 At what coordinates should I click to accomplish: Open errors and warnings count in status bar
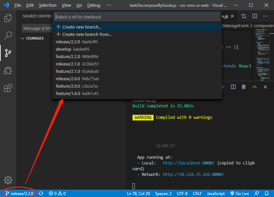click(57, 193)
